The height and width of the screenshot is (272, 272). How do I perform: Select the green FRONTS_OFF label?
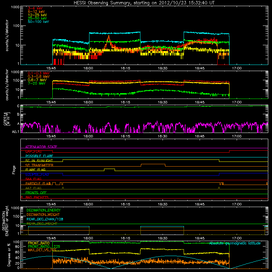coord(36,193)
